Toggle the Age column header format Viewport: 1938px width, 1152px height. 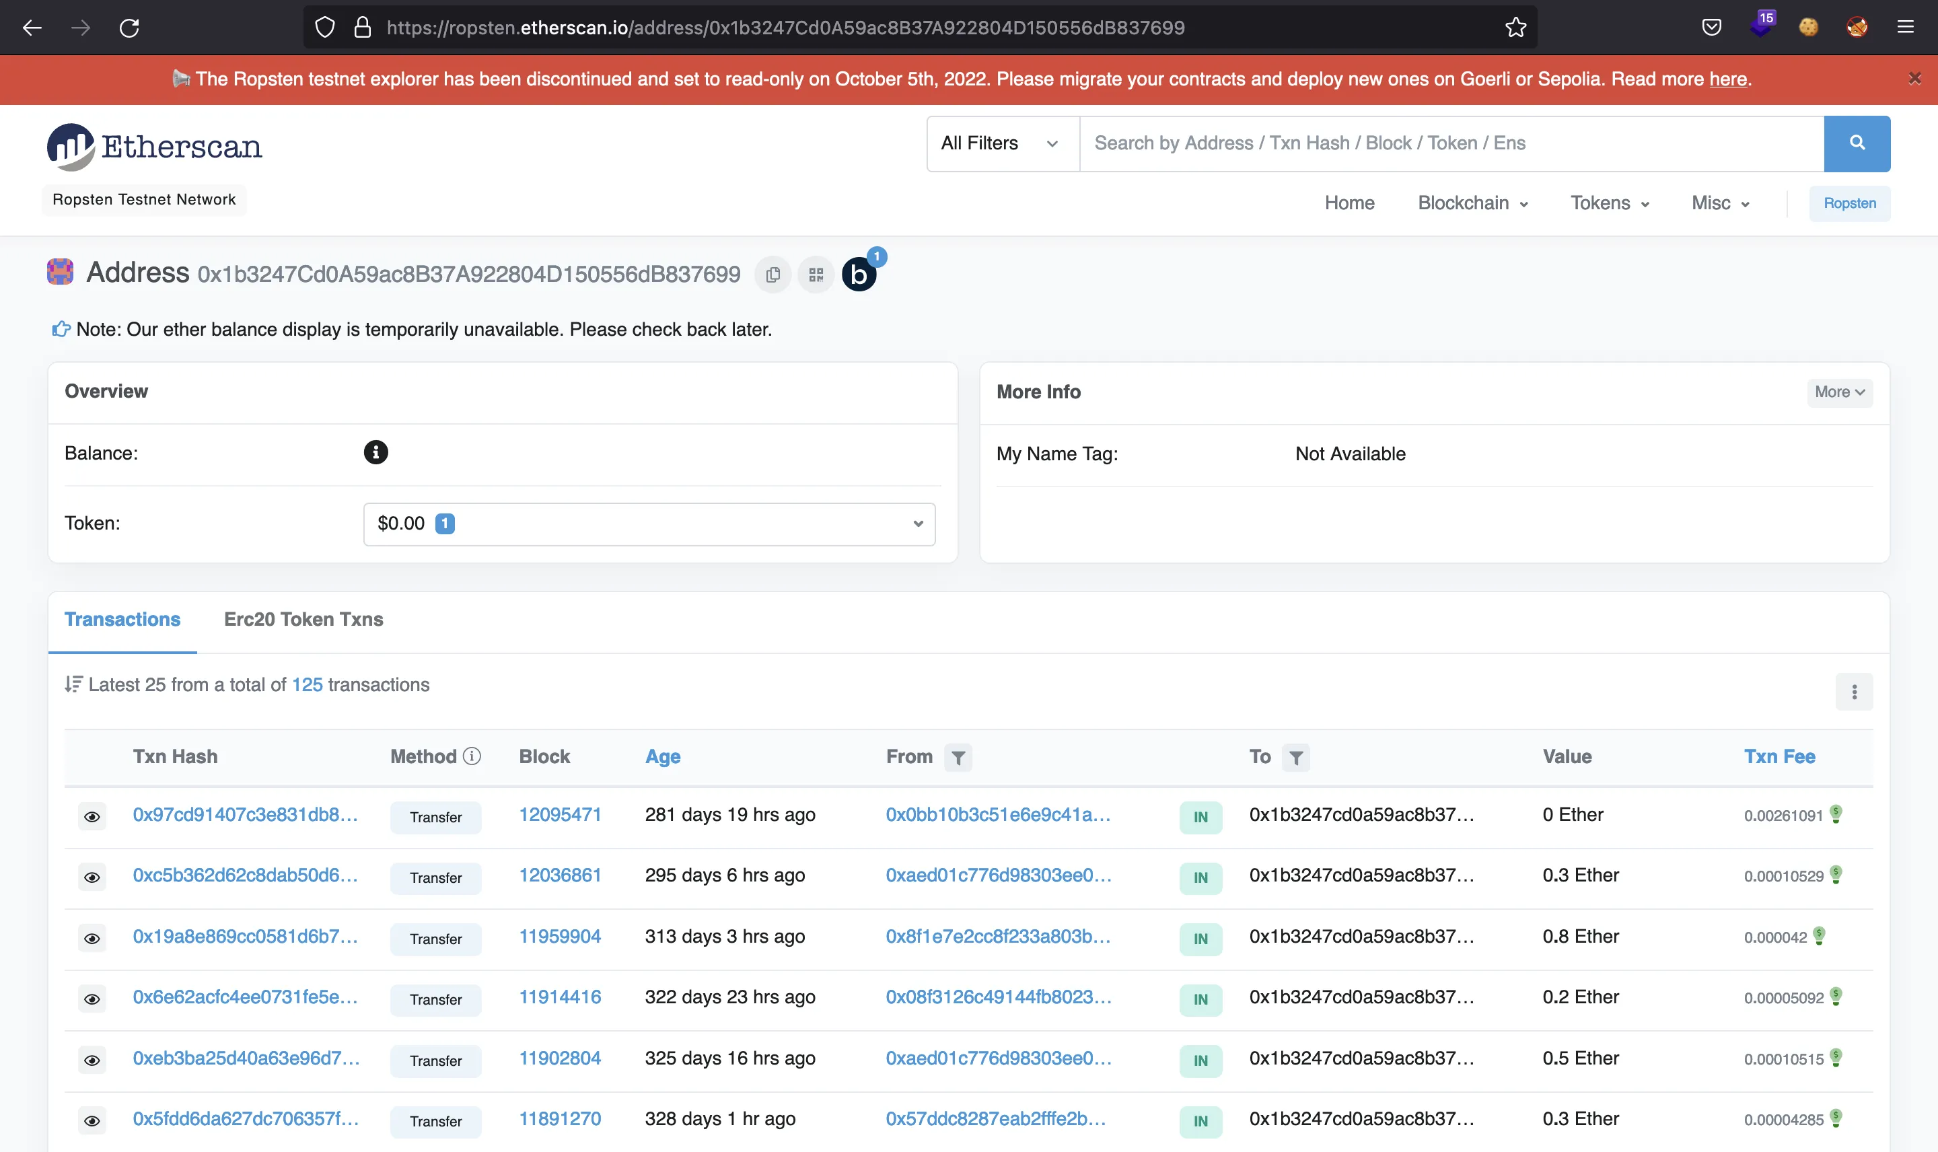pyautogui.click(x=663, y=757)
